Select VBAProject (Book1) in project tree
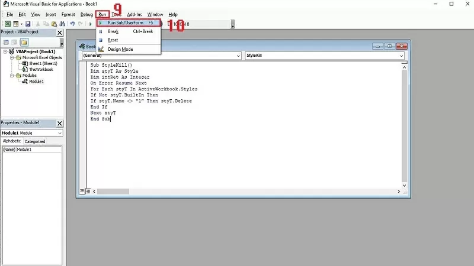This screenshot has width=474, height=266. (x=36, y=51)
